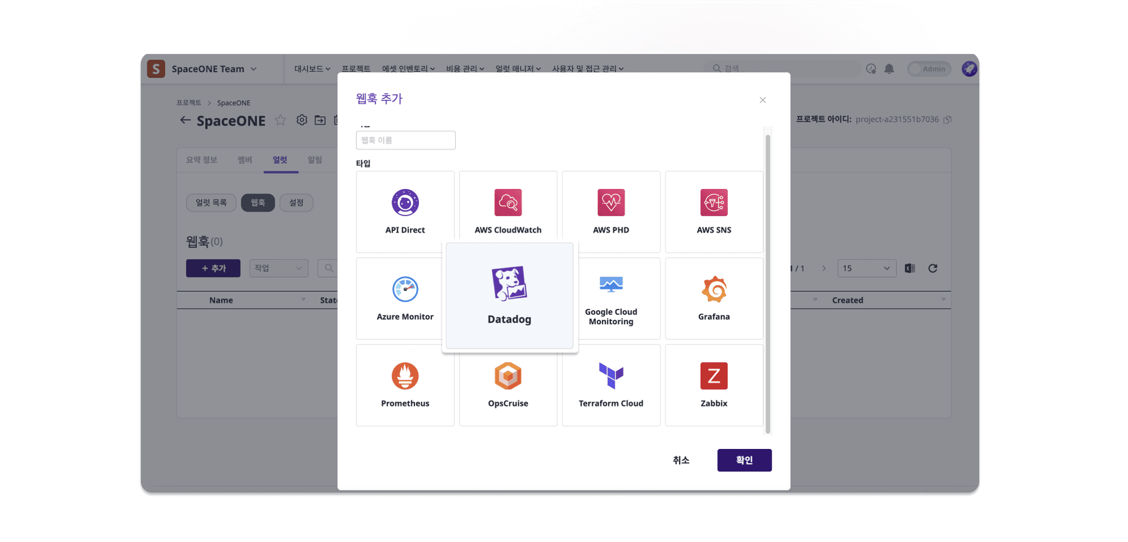The height and width of the screenshot is (542, 1128).
Task: Select the 웹훅 pill button
Action: coord(258,202)
